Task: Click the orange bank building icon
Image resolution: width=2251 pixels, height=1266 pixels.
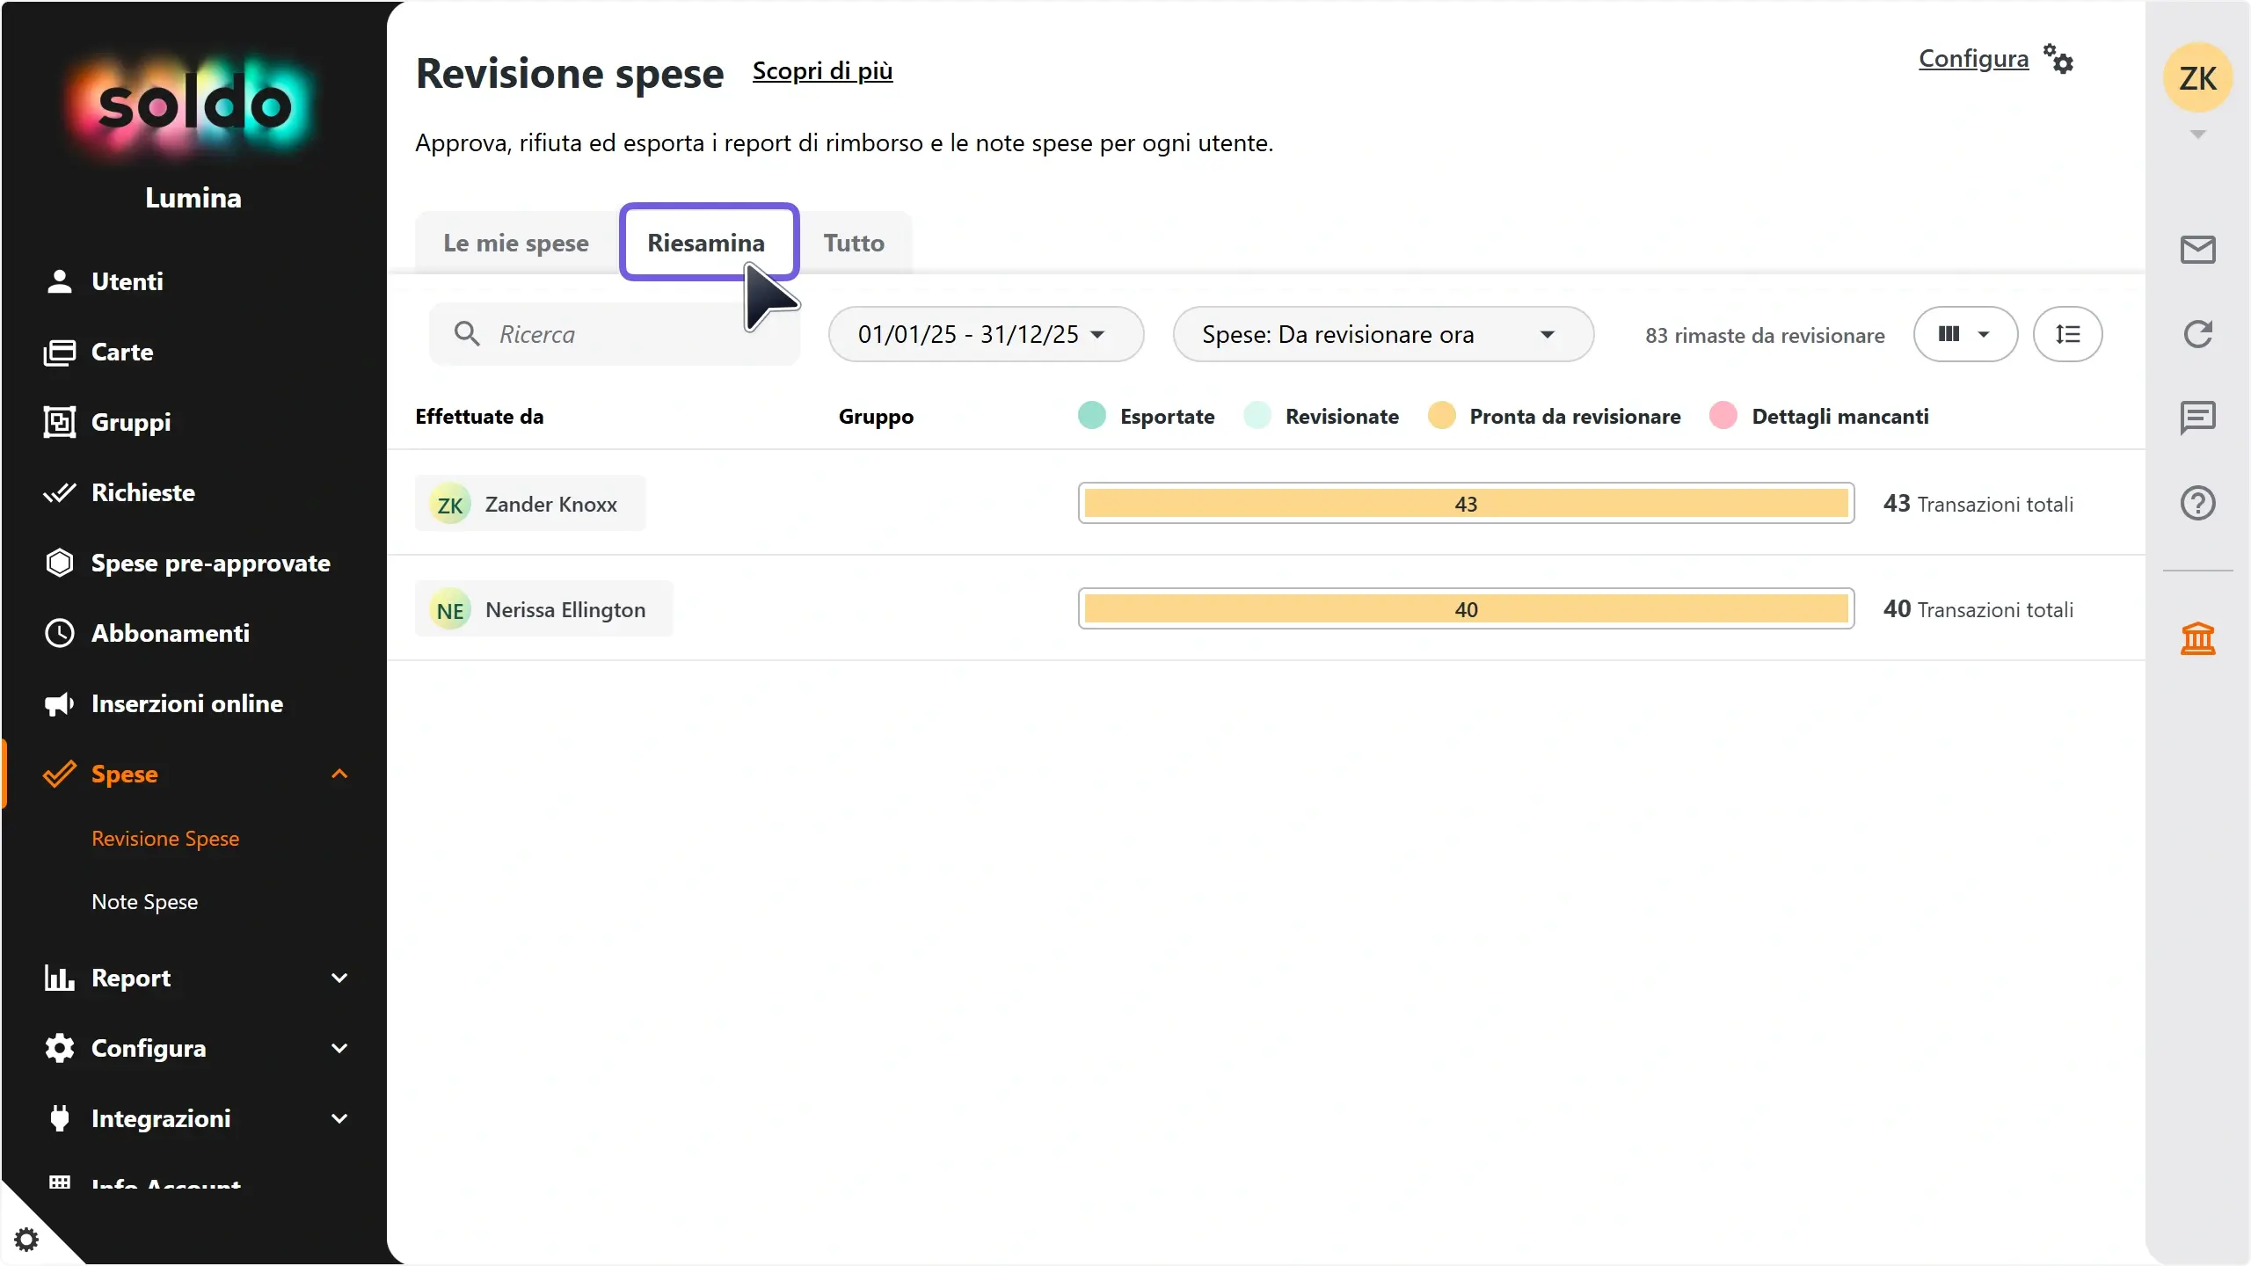Action: click(x=2197, y=638)
